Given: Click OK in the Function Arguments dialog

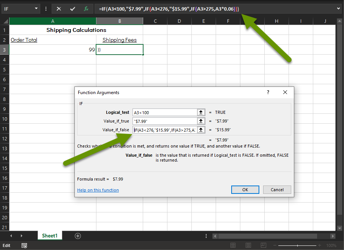Looking at the screenshot, I should click(245, 189).
